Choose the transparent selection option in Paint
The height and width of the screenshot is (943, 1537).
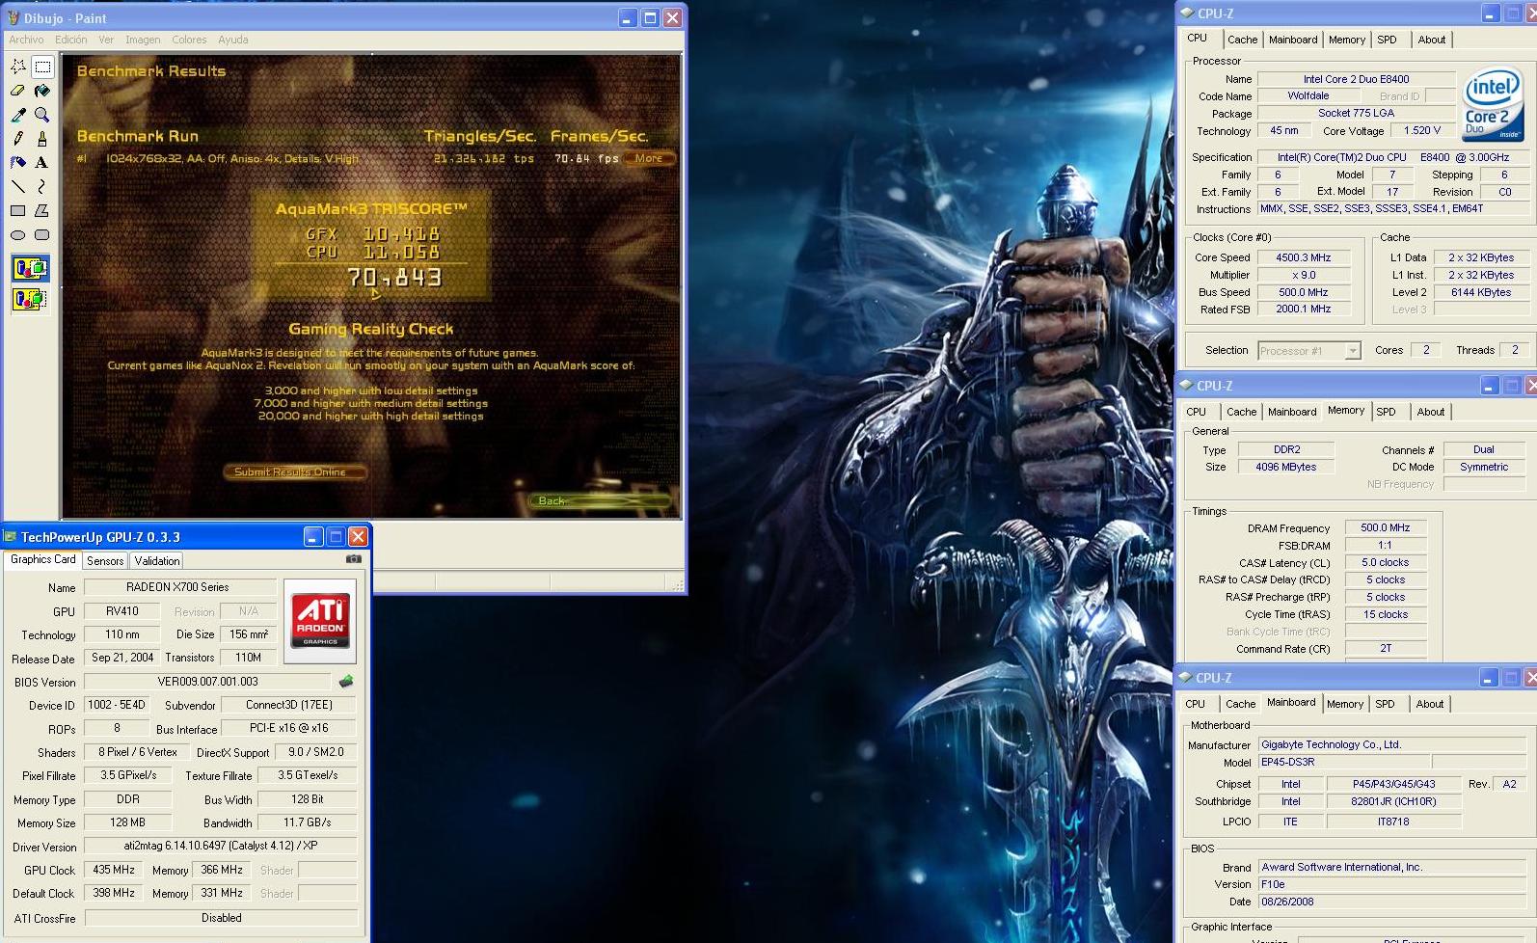(30, 300)
